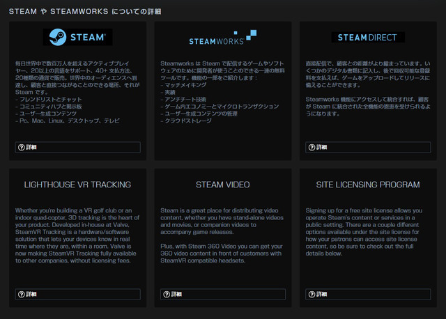Click the SITE LICENSING PROGRAM heading
The height and width of the screenshot is (319, 446).
tap(368, 185)
